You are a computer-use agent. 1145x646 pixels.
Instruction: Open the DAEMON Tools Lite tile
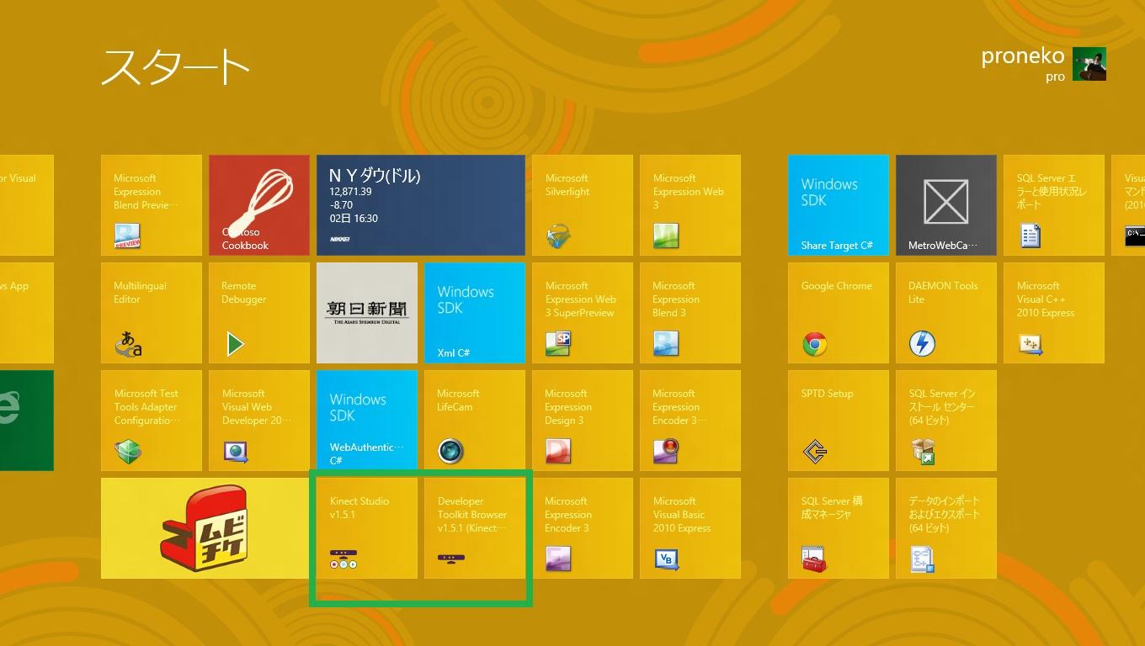(x=946, y=313)
